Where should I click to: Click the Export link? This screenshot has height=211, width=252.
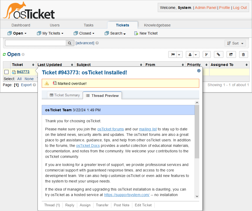click(x=26, y=85)
